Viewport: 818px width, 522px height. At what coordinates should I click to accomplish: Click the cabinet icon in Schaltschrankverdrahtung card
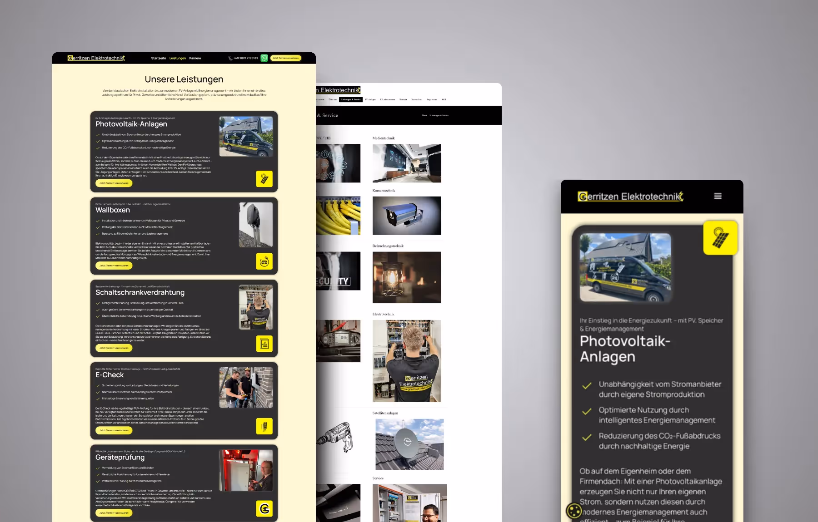(x=264, y=344)
